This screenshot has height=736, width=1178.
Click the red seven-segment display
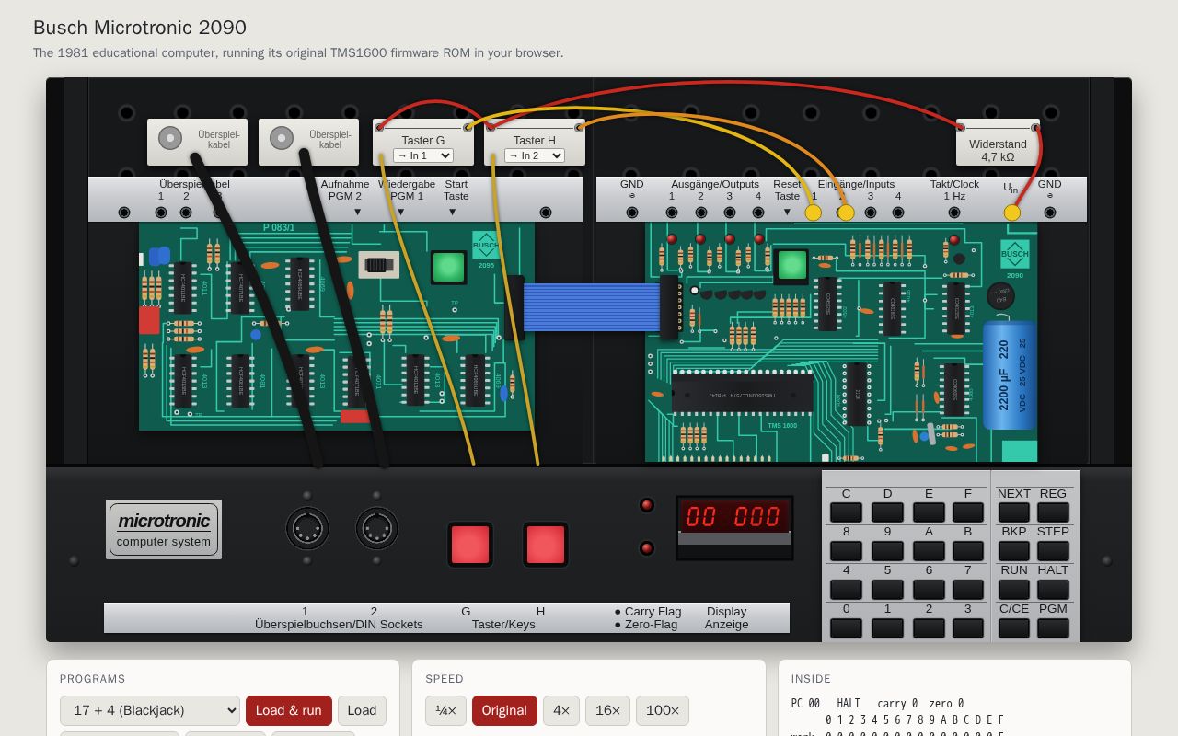click(x=734, y=516)
